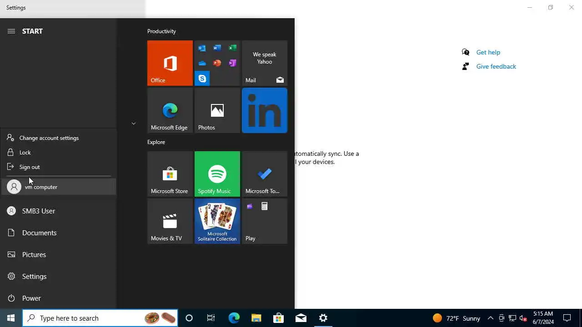Open the Mail app from the taskbar
Image resolution: width=582 pixels, height=327 pixels.
coord(301,318)
